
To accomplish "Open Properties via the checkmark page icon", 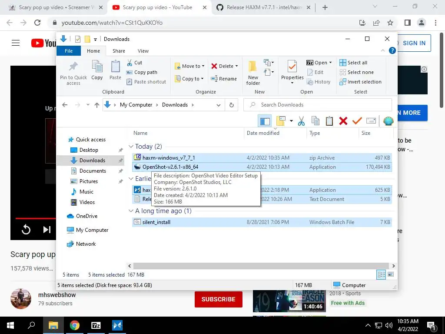I will point(292,67).
